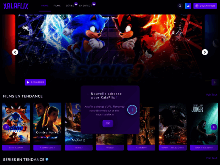The width and height of the screenshot is (220, 165).
Task: Click the diamond icon beside Séries en tendance
Action: (47, 160)
